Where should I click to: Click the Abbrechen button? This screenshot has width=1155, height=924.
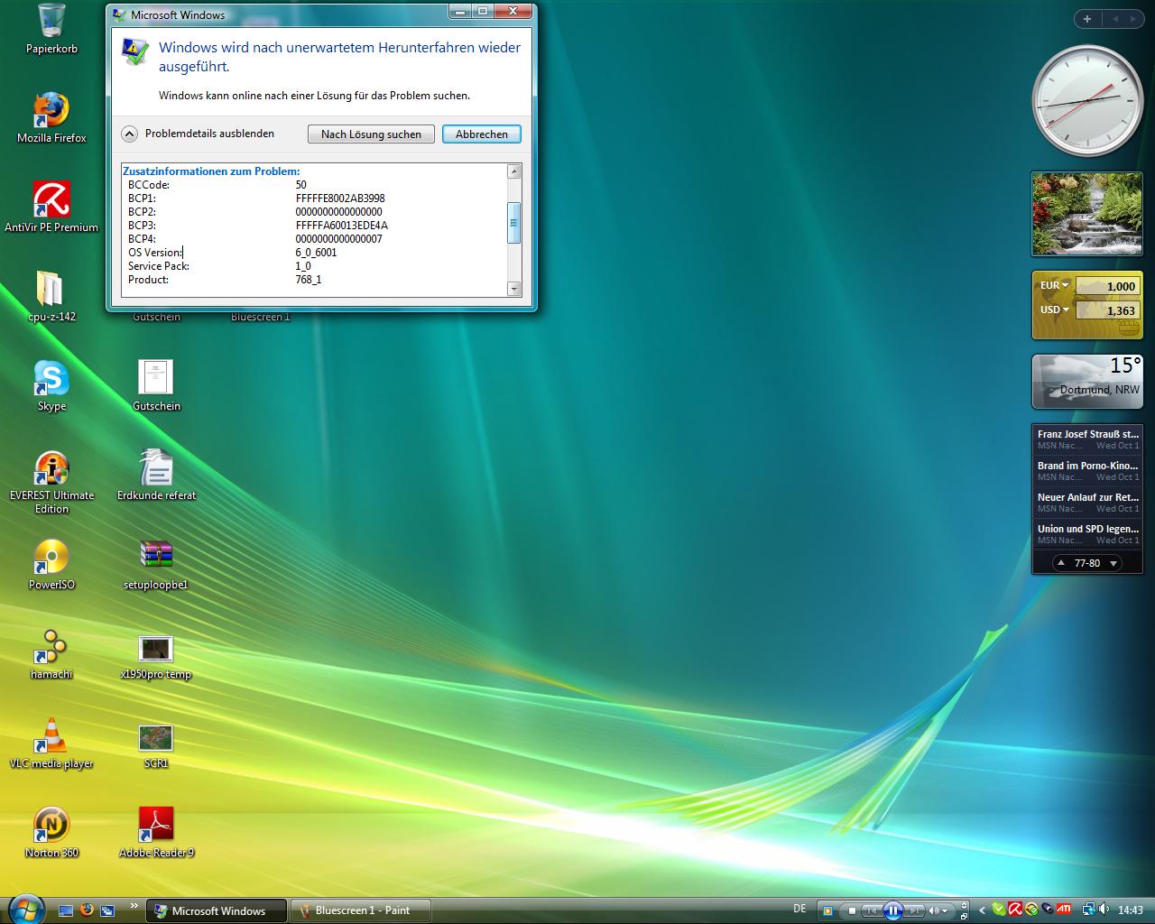481,134
